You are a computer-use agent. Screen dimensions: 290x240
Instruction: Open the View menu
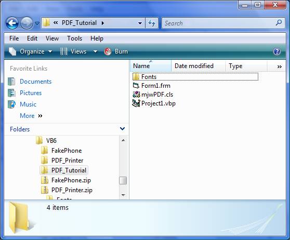click(52, 38)
